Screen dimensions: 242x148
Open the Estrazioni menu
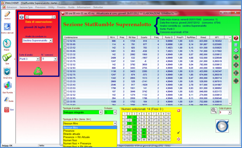point(12,7)
